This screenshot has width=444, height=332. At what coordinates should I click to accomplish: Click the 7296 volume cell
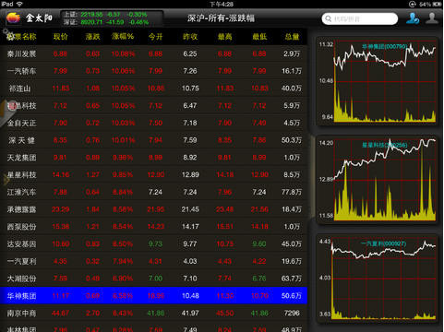292,314
